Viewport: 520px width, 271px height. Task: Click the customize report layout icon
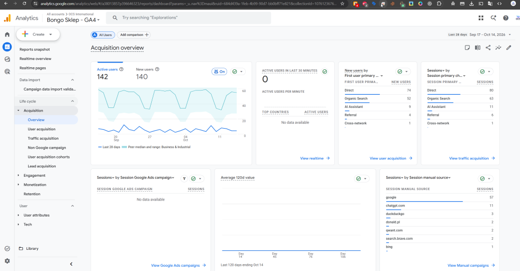pos(467,48)
